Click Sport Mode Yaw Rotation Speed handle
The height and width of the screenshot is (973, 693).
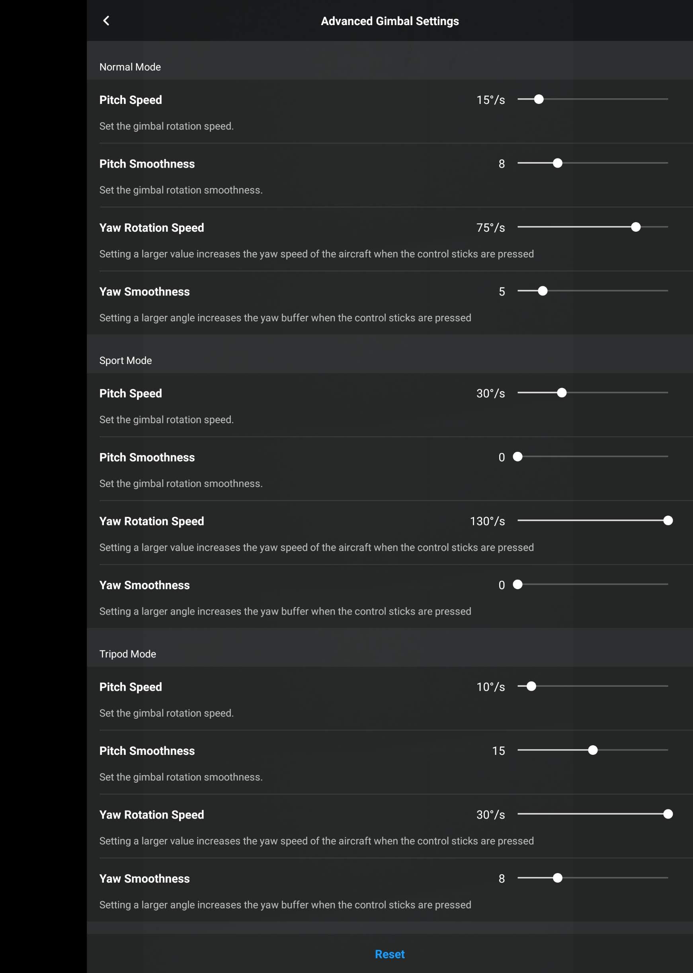coord(668,521)
